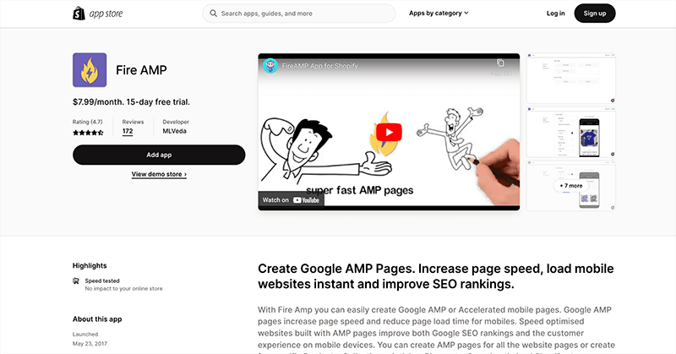Image resolution: width=676 pixels, height=354 pixels.
Task: Click the Shopify app store logo
Action: click(98, 14)
